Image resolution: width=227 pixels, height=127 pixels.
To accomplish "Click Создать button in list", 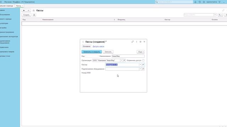I will click(26, 15).
